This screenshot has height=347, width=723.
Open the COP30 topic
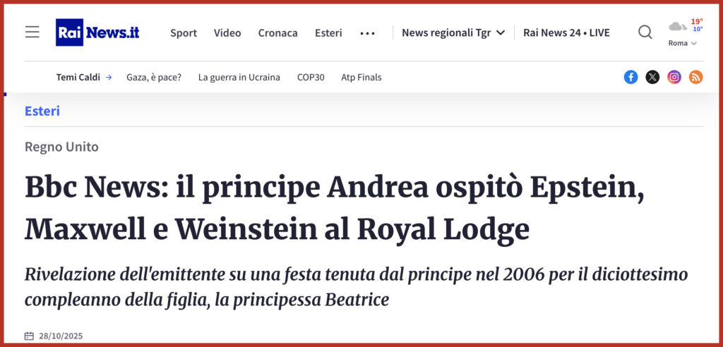tap(311, 78)
